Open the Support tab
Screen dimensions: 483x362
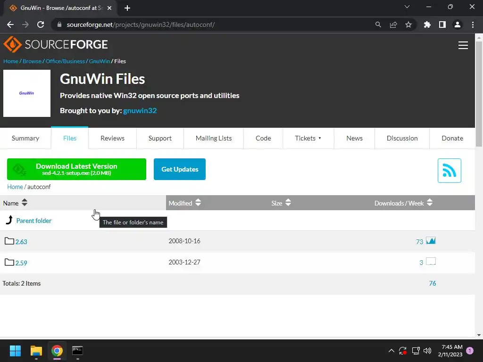160,138
